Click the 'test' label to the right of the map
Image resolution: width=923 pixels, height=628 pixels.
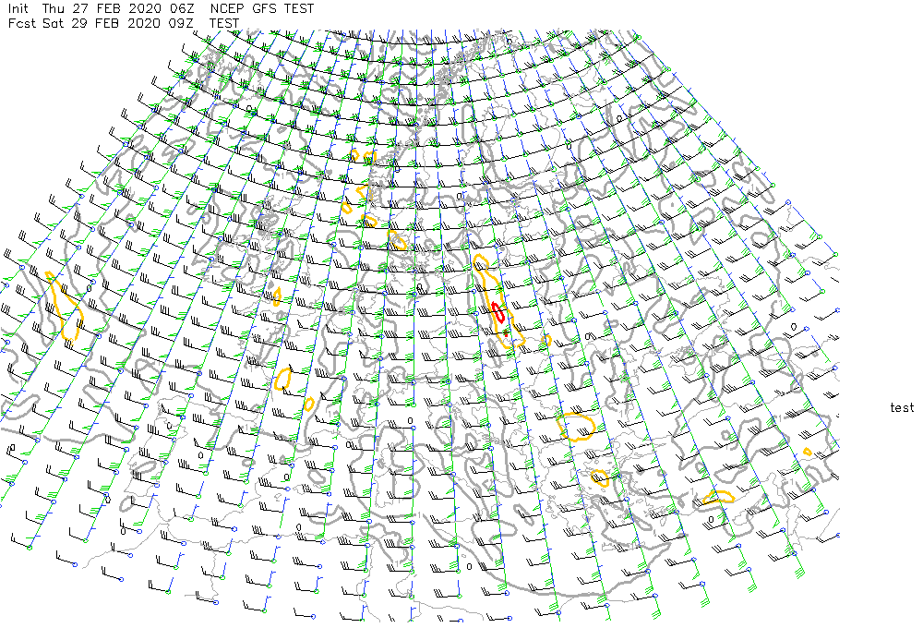[x=902, y=407]
